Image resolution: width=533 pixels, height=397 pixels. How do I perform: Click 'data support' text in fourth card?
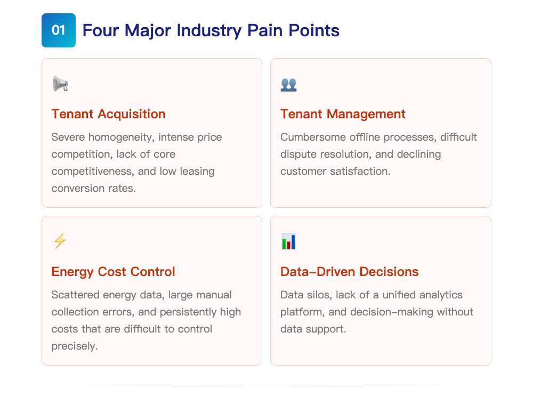(x=312, y=329)
